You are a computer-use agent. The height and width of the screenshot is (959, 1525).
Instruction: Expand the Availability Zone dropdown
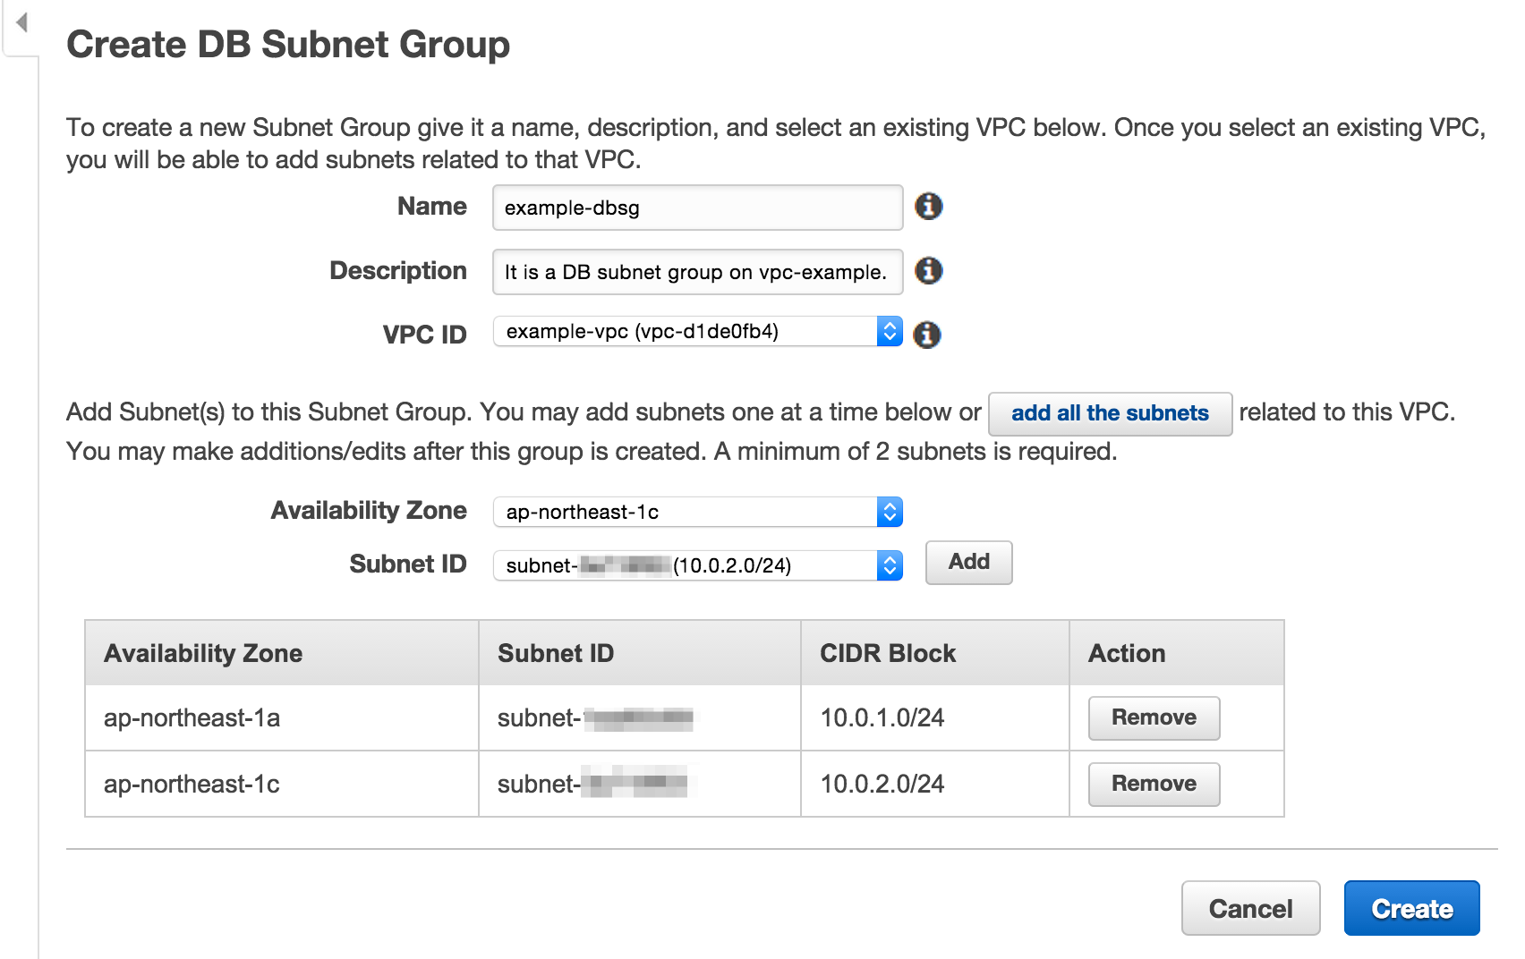tap(697, 512)
